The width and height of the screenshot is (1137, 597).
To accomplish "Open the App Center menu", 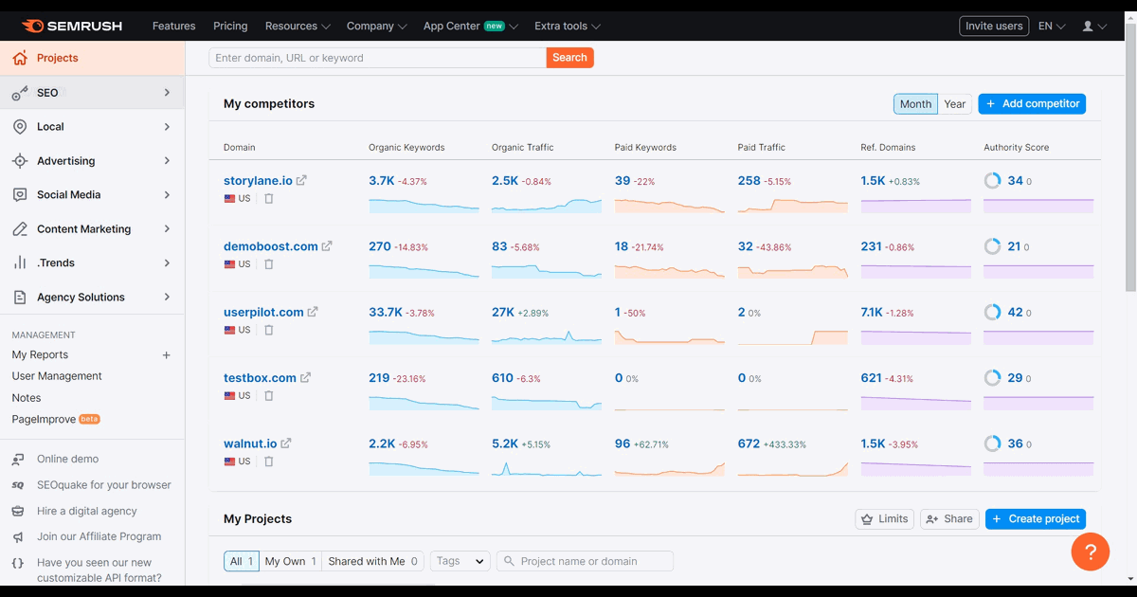I will [470, 27].
